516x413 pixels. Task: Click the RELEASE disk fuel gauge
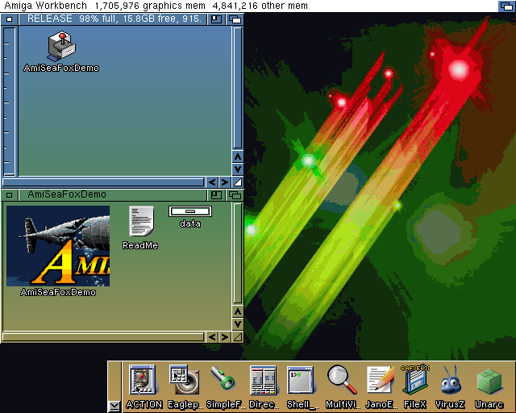click(x=9, y=101)
